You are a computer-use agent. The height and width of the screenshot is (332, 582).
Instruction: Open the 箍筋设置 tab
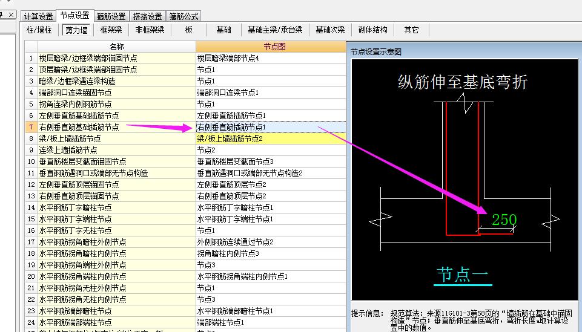(x=111, y=16)
